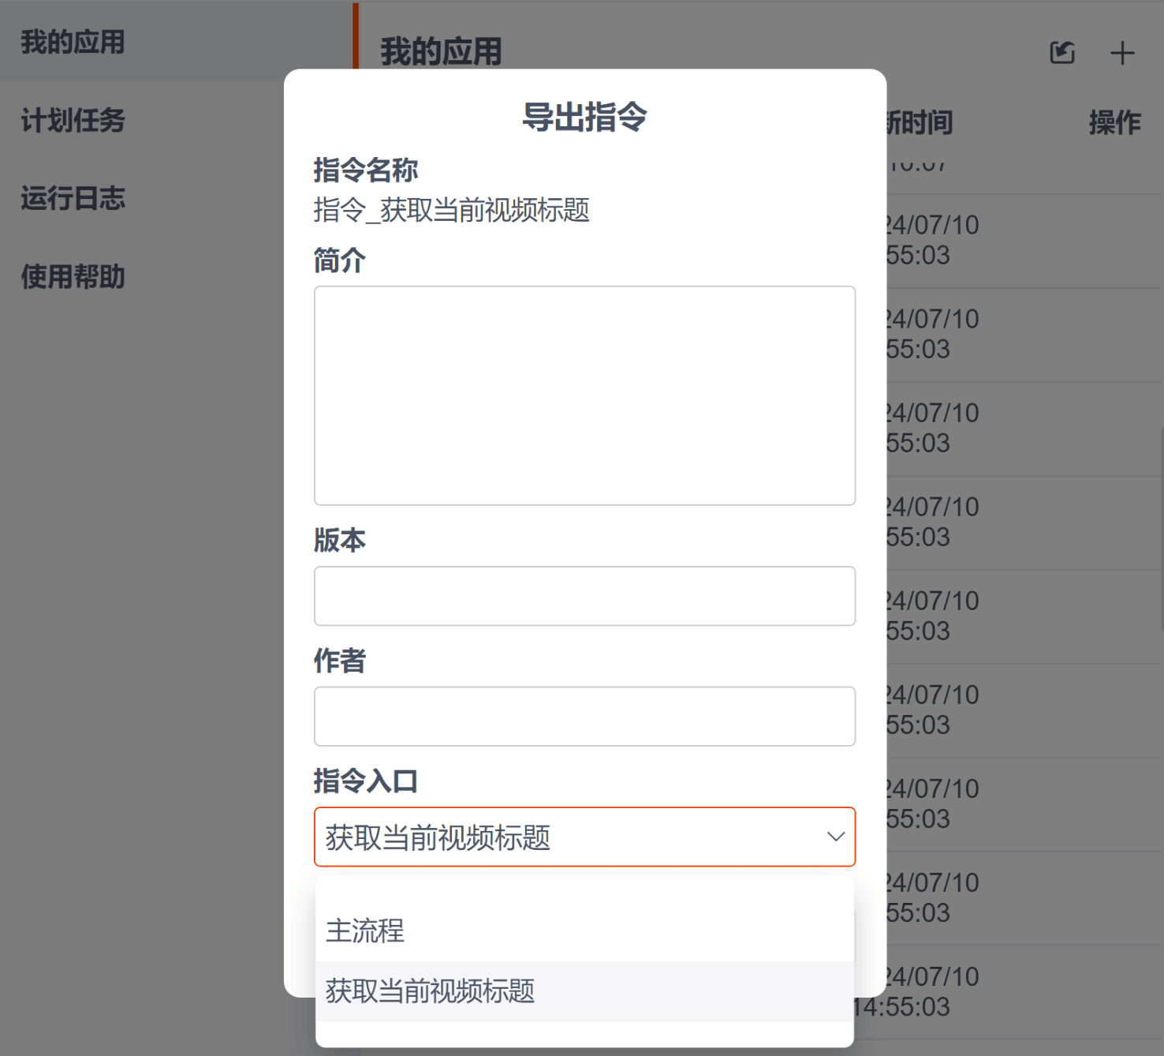
Task: Click the 指令入口 combo box field
Action: tap(568, 837)
